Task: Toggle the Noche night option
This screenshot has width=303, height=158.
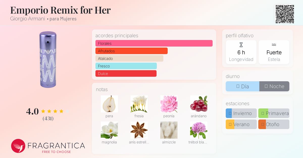Action: [274, 86]
